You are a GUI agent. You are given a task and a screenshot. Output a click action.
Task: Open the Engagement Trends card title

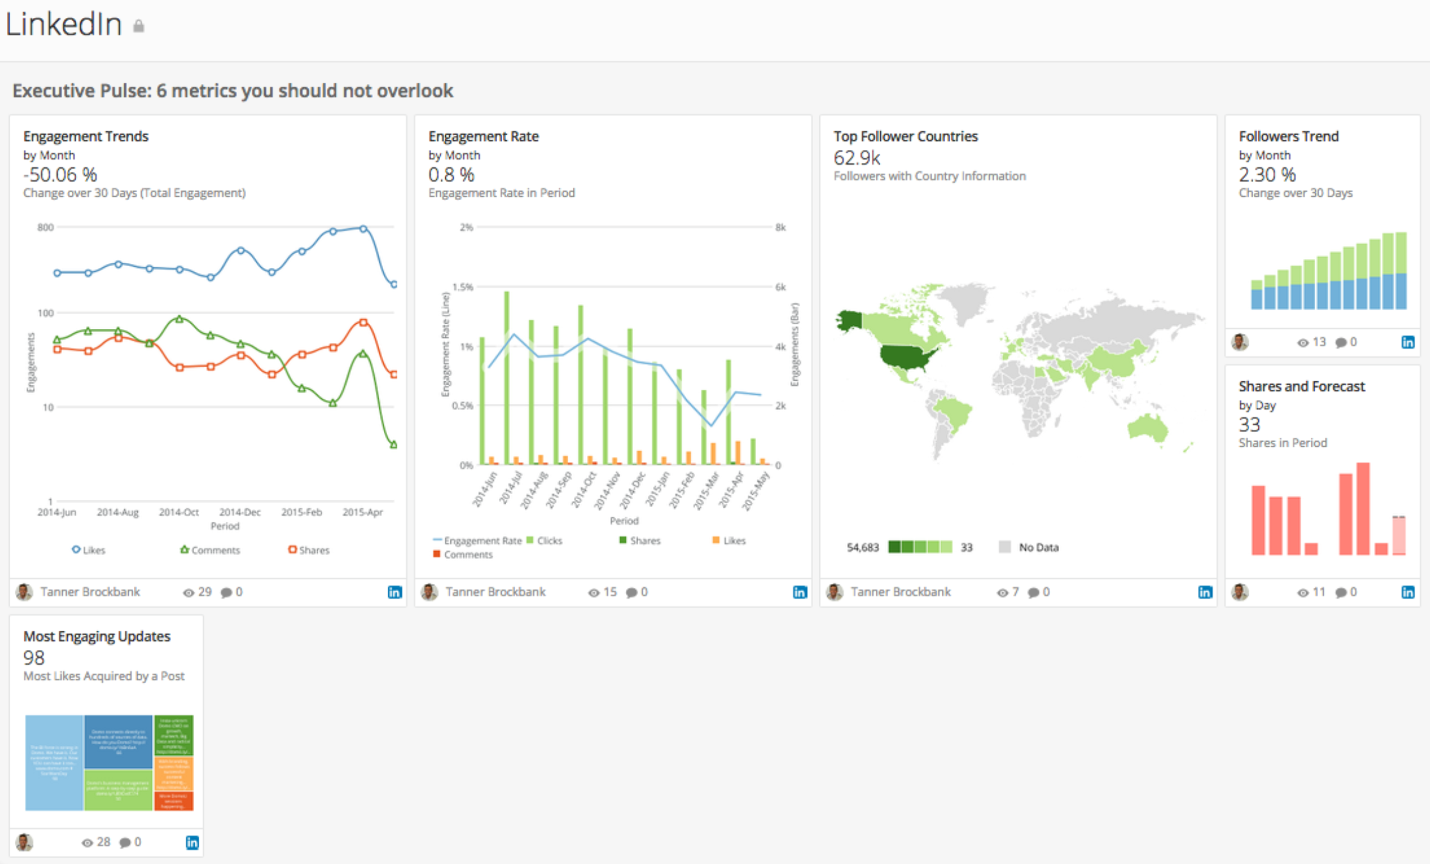86,137
